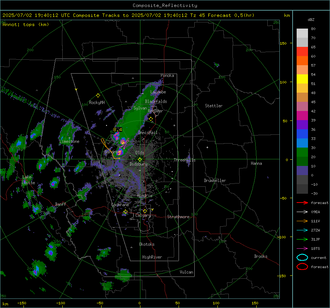
Task: Click the dBZ legend heading
Action: [x=311, y=19]
